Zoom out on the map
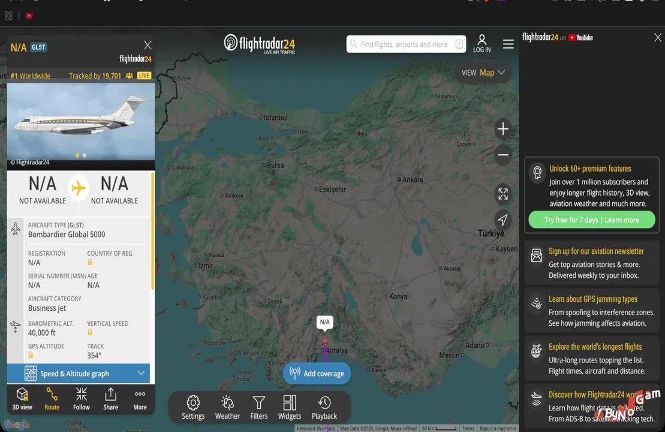The width and height of the screenshot is (665, 432). click(503, 155)
